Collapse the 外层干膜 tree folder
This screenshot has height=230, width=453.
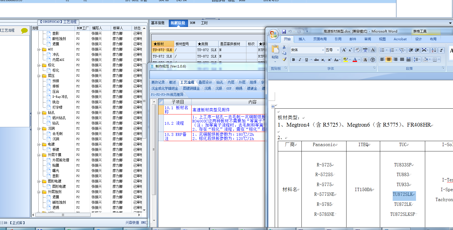pos(39,155)
